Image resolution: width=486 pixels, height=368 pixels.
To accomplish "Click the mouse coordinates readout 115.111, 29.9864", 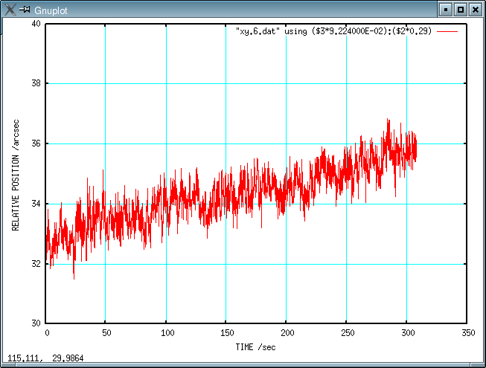I will click(x=45, y=358).
